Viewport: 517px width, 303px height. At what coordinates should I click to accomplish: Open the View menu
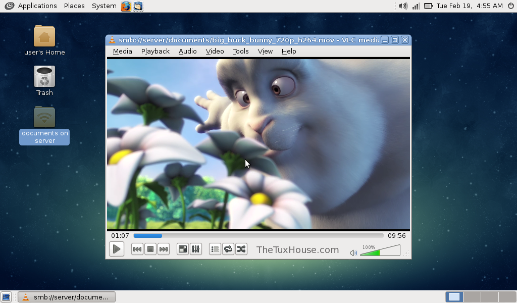[x=265, y=52]
